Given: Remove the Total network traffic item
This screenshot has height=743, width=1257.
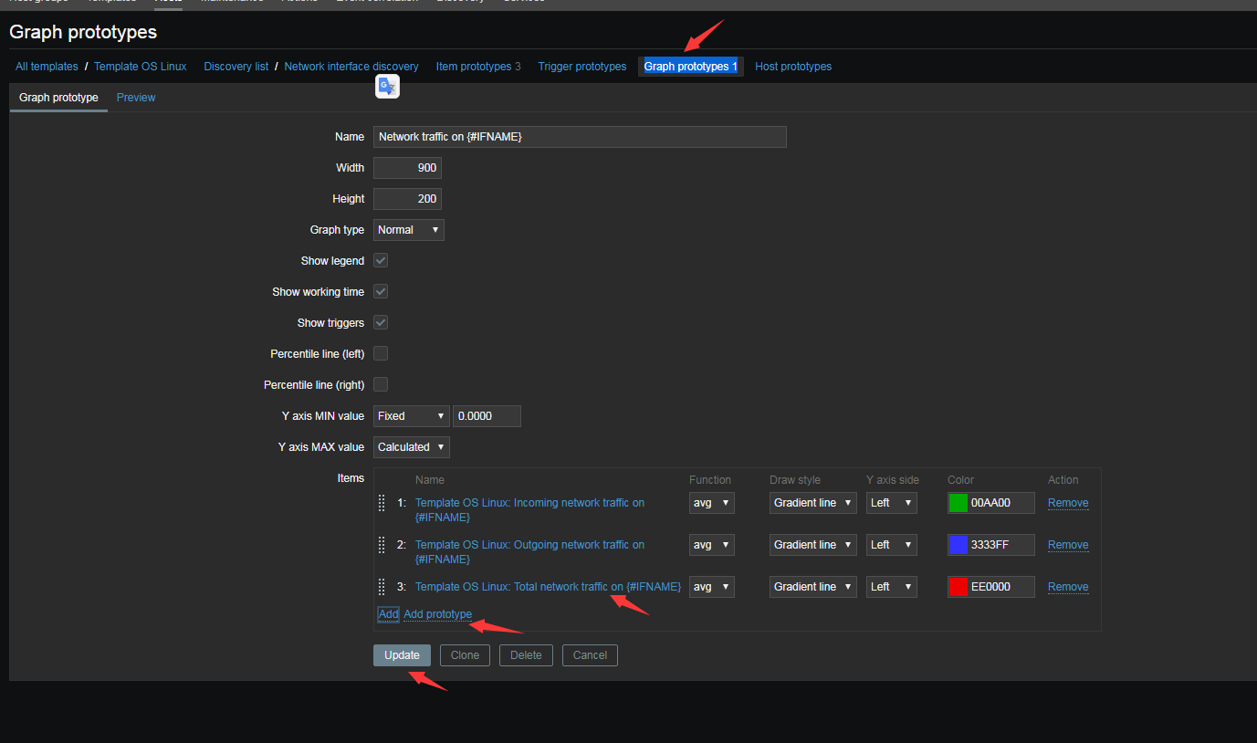Looking at the screenshot, I should tap(1067, 587).
